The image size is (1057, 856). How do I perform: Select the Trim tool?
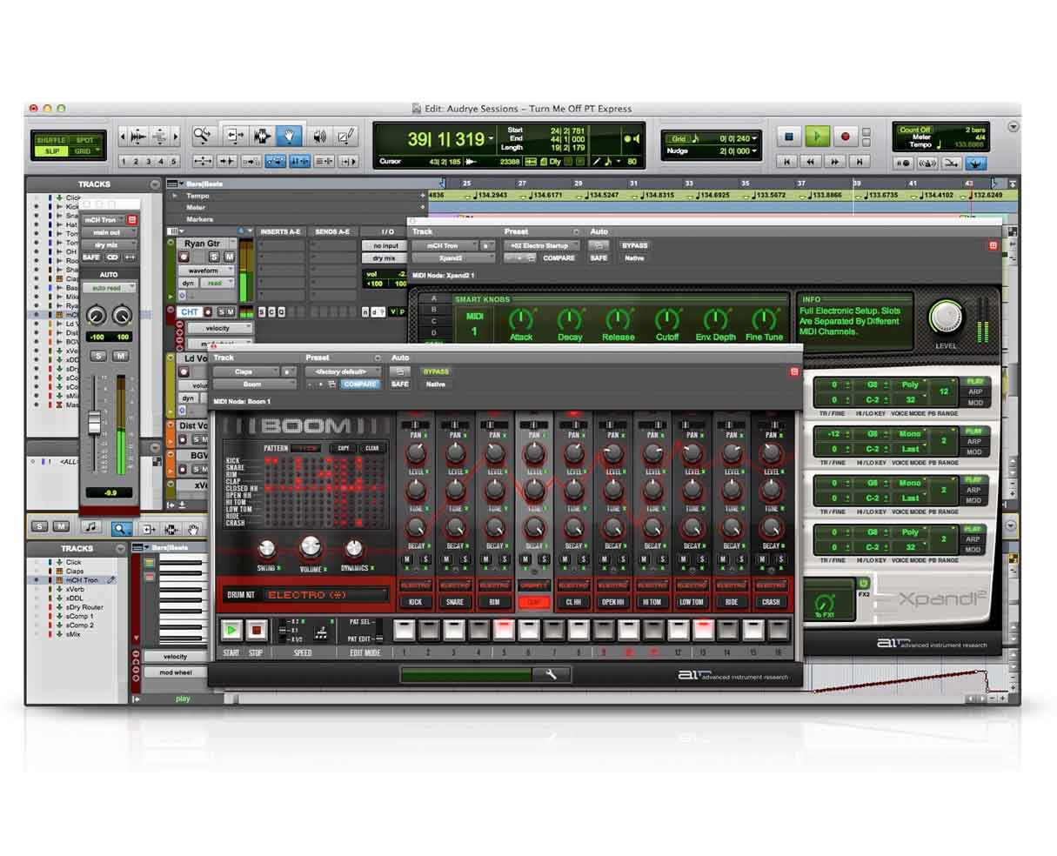pos(235,136)
